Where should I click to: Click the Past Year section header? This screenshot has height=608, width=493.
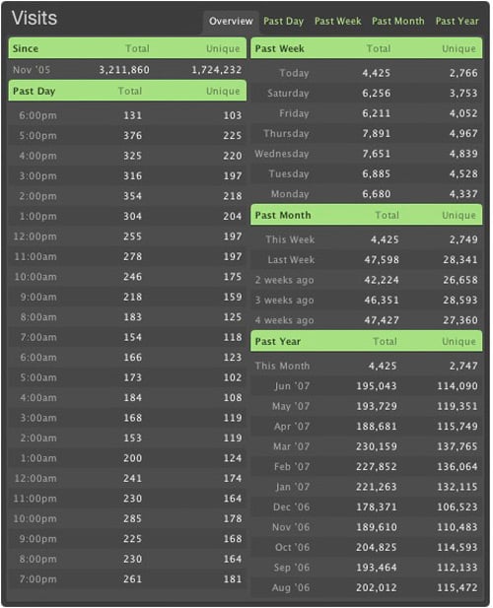366,342
